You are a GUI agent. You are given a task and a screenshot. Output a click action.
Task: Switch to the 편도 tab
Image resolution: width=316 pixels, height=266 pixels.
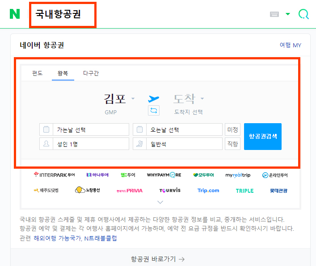click(38, 73)
